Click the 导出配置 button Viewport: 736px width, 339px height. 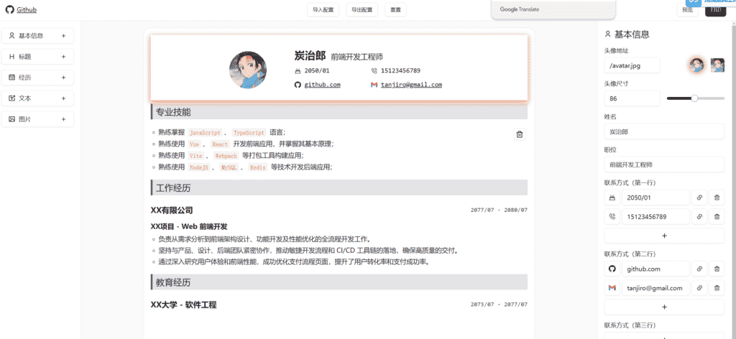point(362,10)
